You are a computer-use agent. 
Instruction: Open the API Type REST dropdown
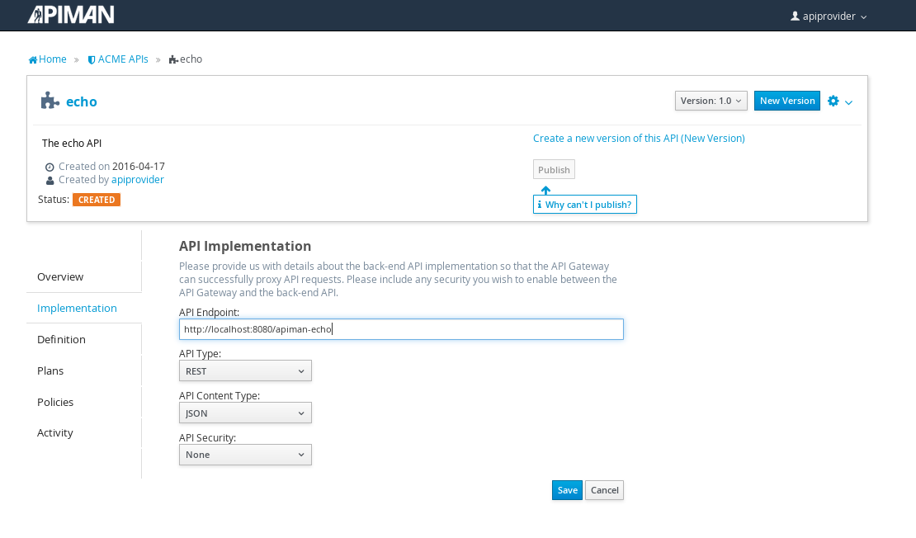[x=245, y=371]
